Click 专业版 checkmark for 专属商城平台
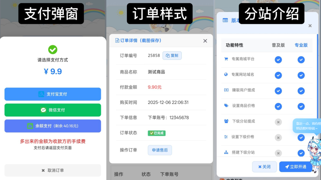Viewport: 321px width, 180px height. (x=301, y=60)
